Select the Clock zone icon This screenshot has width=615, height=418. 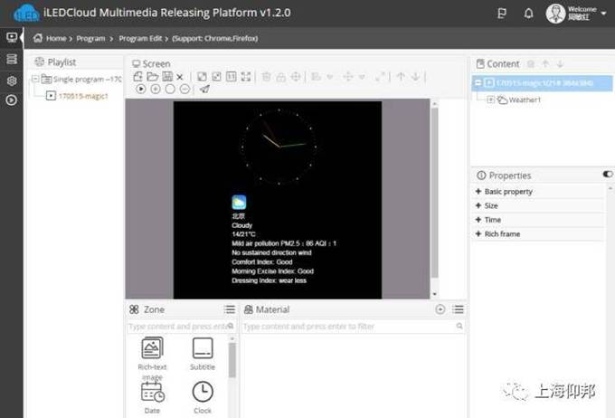pyautogui.click(x=203, y=391)
